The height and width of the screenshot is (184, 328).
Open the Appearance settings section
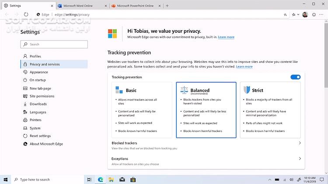tap(54, 72)
